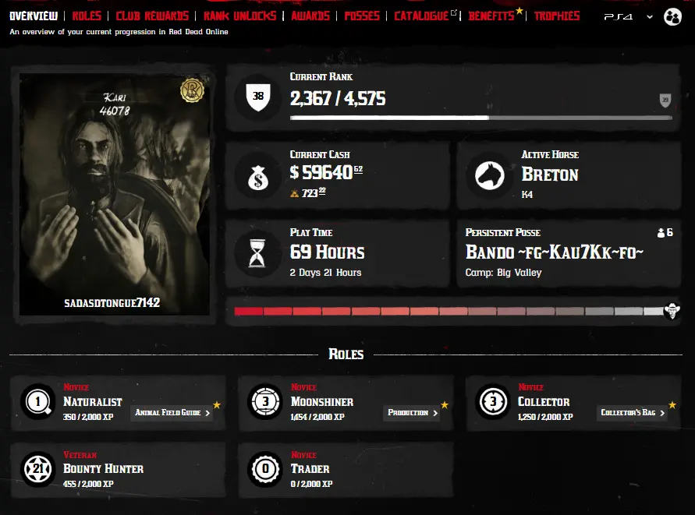The image size is (695, 515).
Task: Click the Naturalist role magnifier icon
Action: point(38,402)
